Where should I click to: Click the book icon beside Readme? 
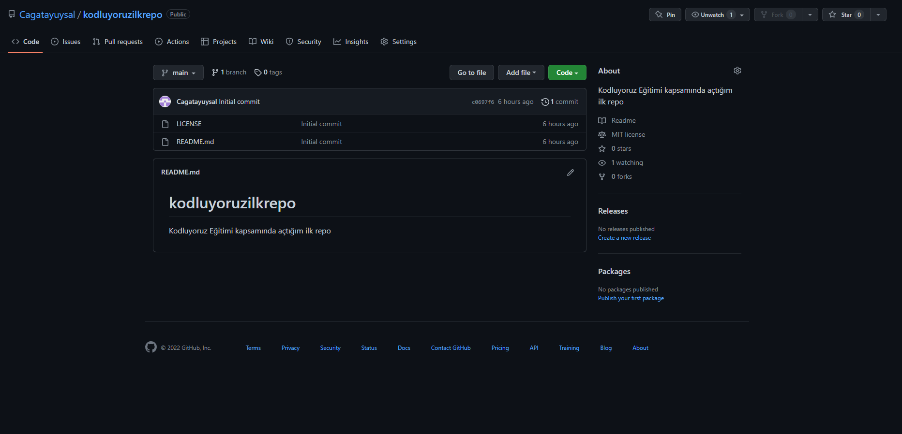[602, 121]
